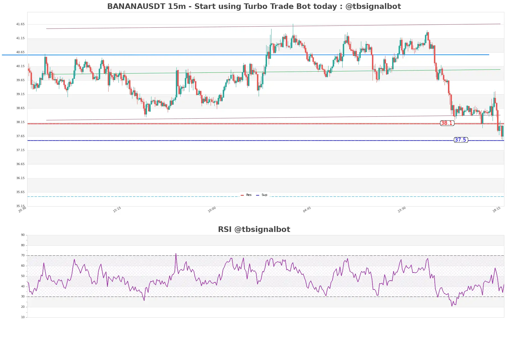Click the 18:15 time axis label
The width and height of the screenshot is (508, 338).
pos(496,210)
